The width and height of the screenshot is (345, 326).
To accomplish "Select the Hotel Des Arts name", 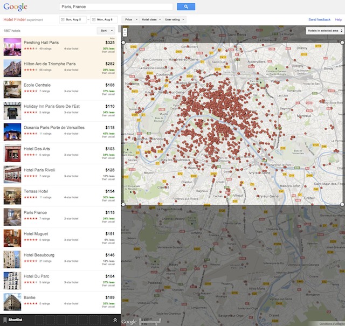I will (x=37, y=149).
